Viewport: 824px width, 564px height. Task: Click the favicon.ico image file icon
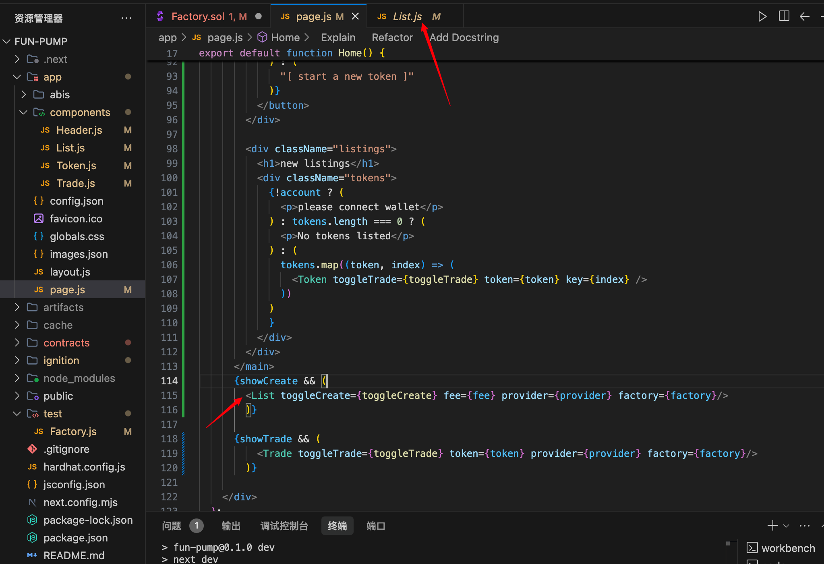pyautogui.click(x=39, y=219)
